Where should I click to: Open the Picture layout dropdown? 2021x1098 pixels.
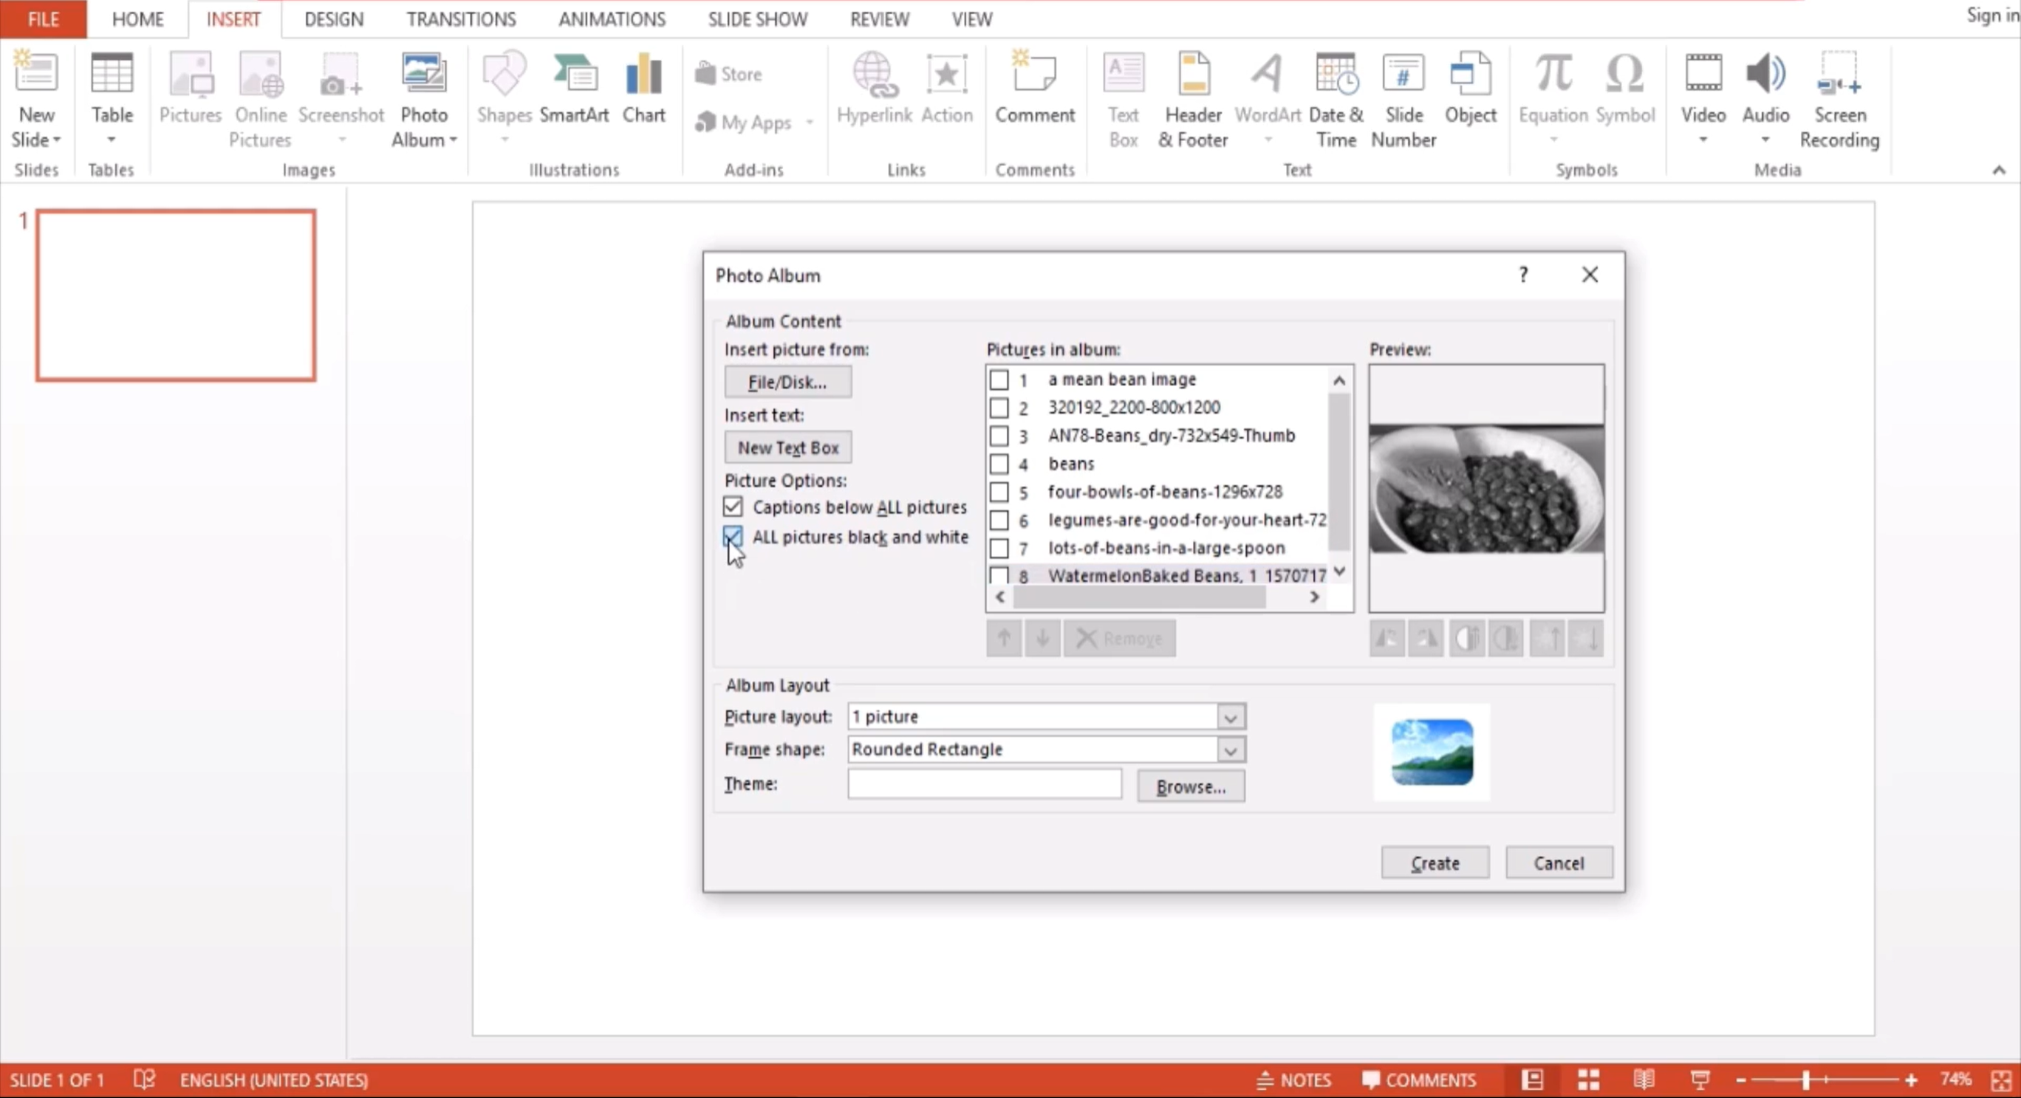[x=1229, y=716]
